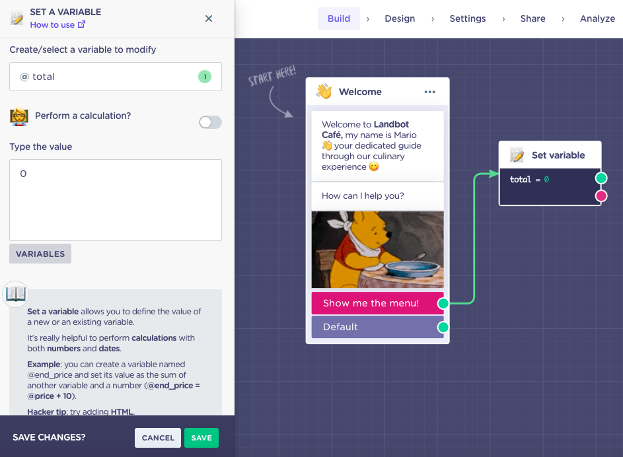Click the waving hand icon on Welcome block

(x=324, y=91)
